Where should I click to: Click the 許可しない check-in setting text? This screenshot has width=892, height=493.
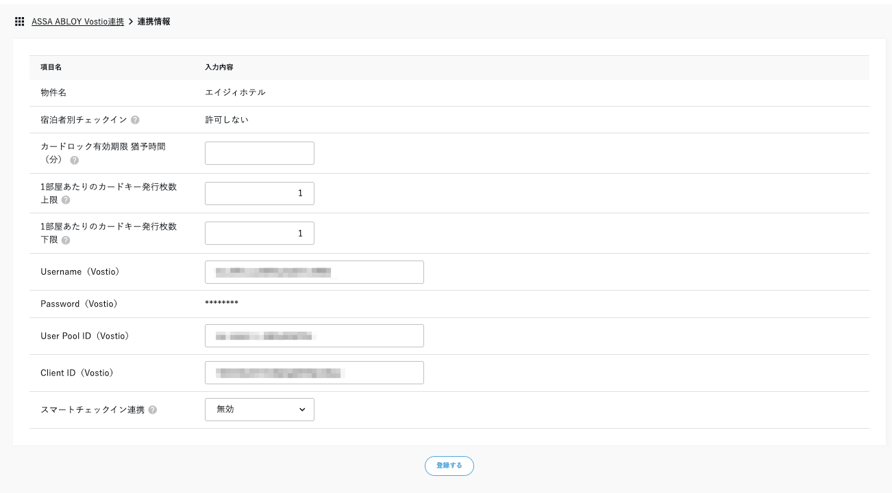226,120
